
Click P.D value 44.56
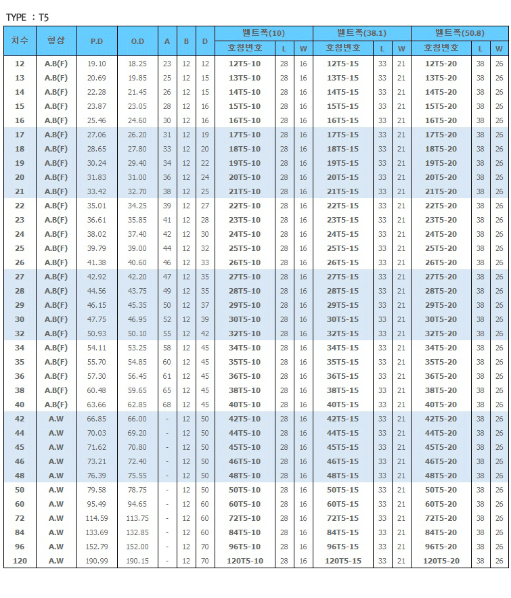click(97, 291)
